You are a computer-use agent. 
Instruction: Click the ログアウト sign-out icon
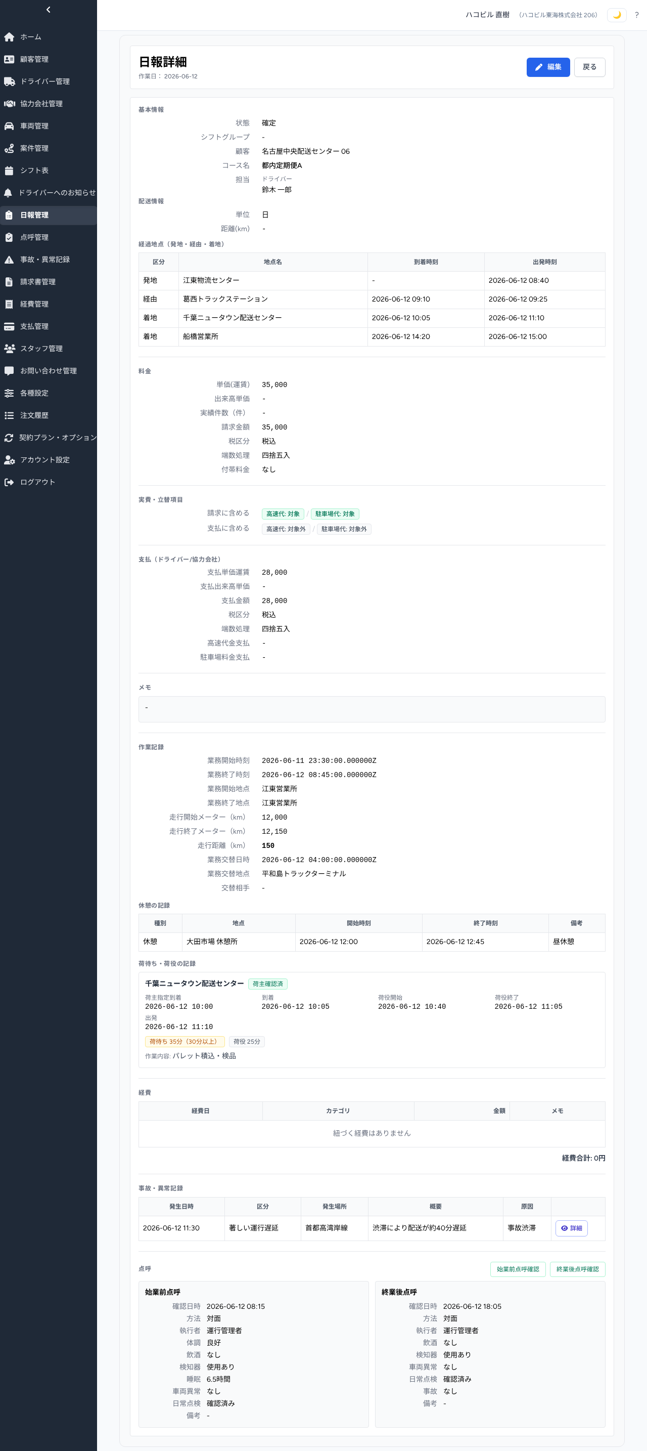[x=9, y=482]
